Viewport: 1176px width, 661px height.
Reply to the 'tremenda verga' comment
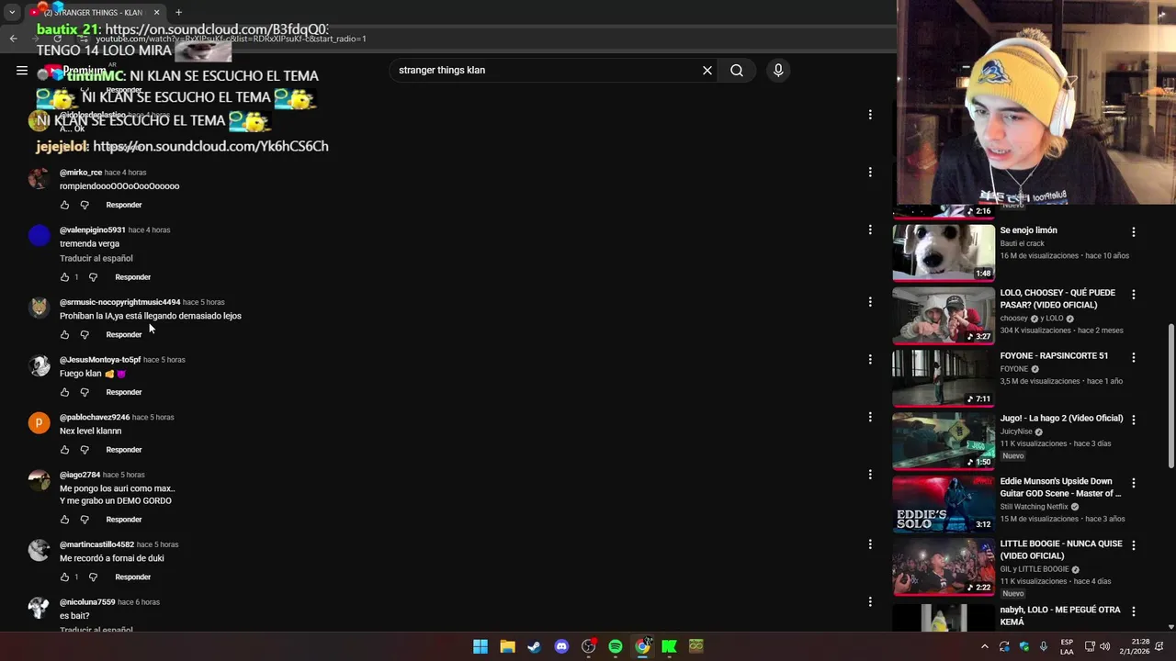coord(132,277)
